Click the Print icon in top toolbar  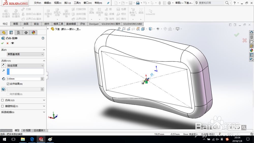tap(138, 3)
